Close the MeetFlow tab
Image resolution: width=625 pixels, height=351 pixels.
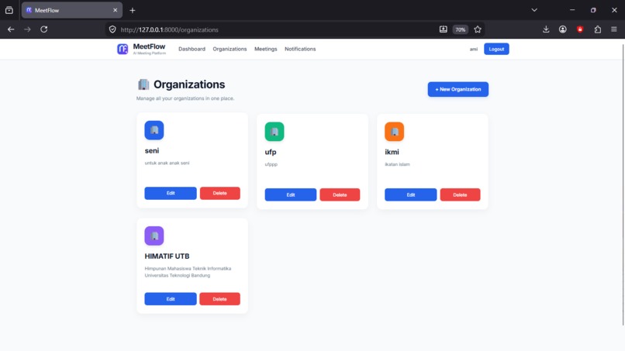(116, 10)
